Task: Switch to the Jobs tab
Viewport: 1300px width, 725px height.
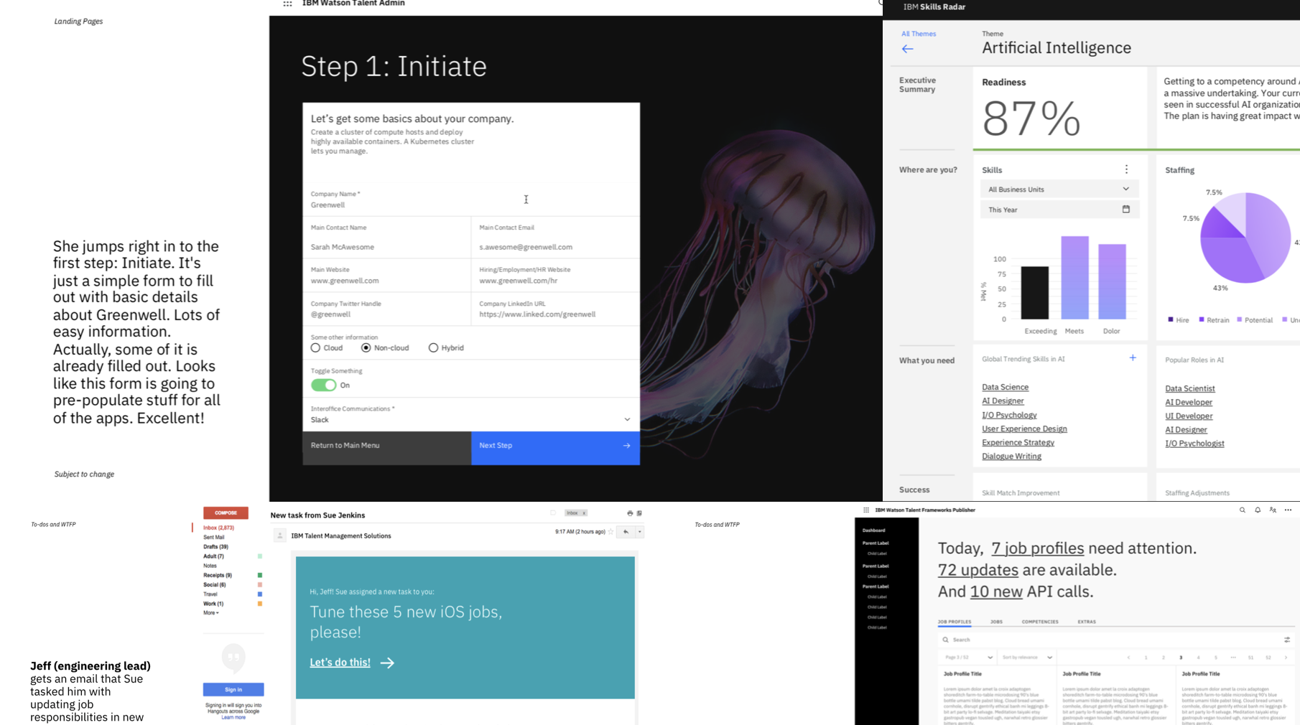Action: (996, 622)
